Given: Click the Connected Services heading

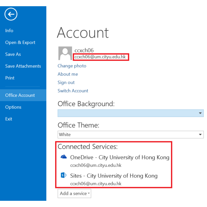Looking at the screenshot, I should [88, 146].
